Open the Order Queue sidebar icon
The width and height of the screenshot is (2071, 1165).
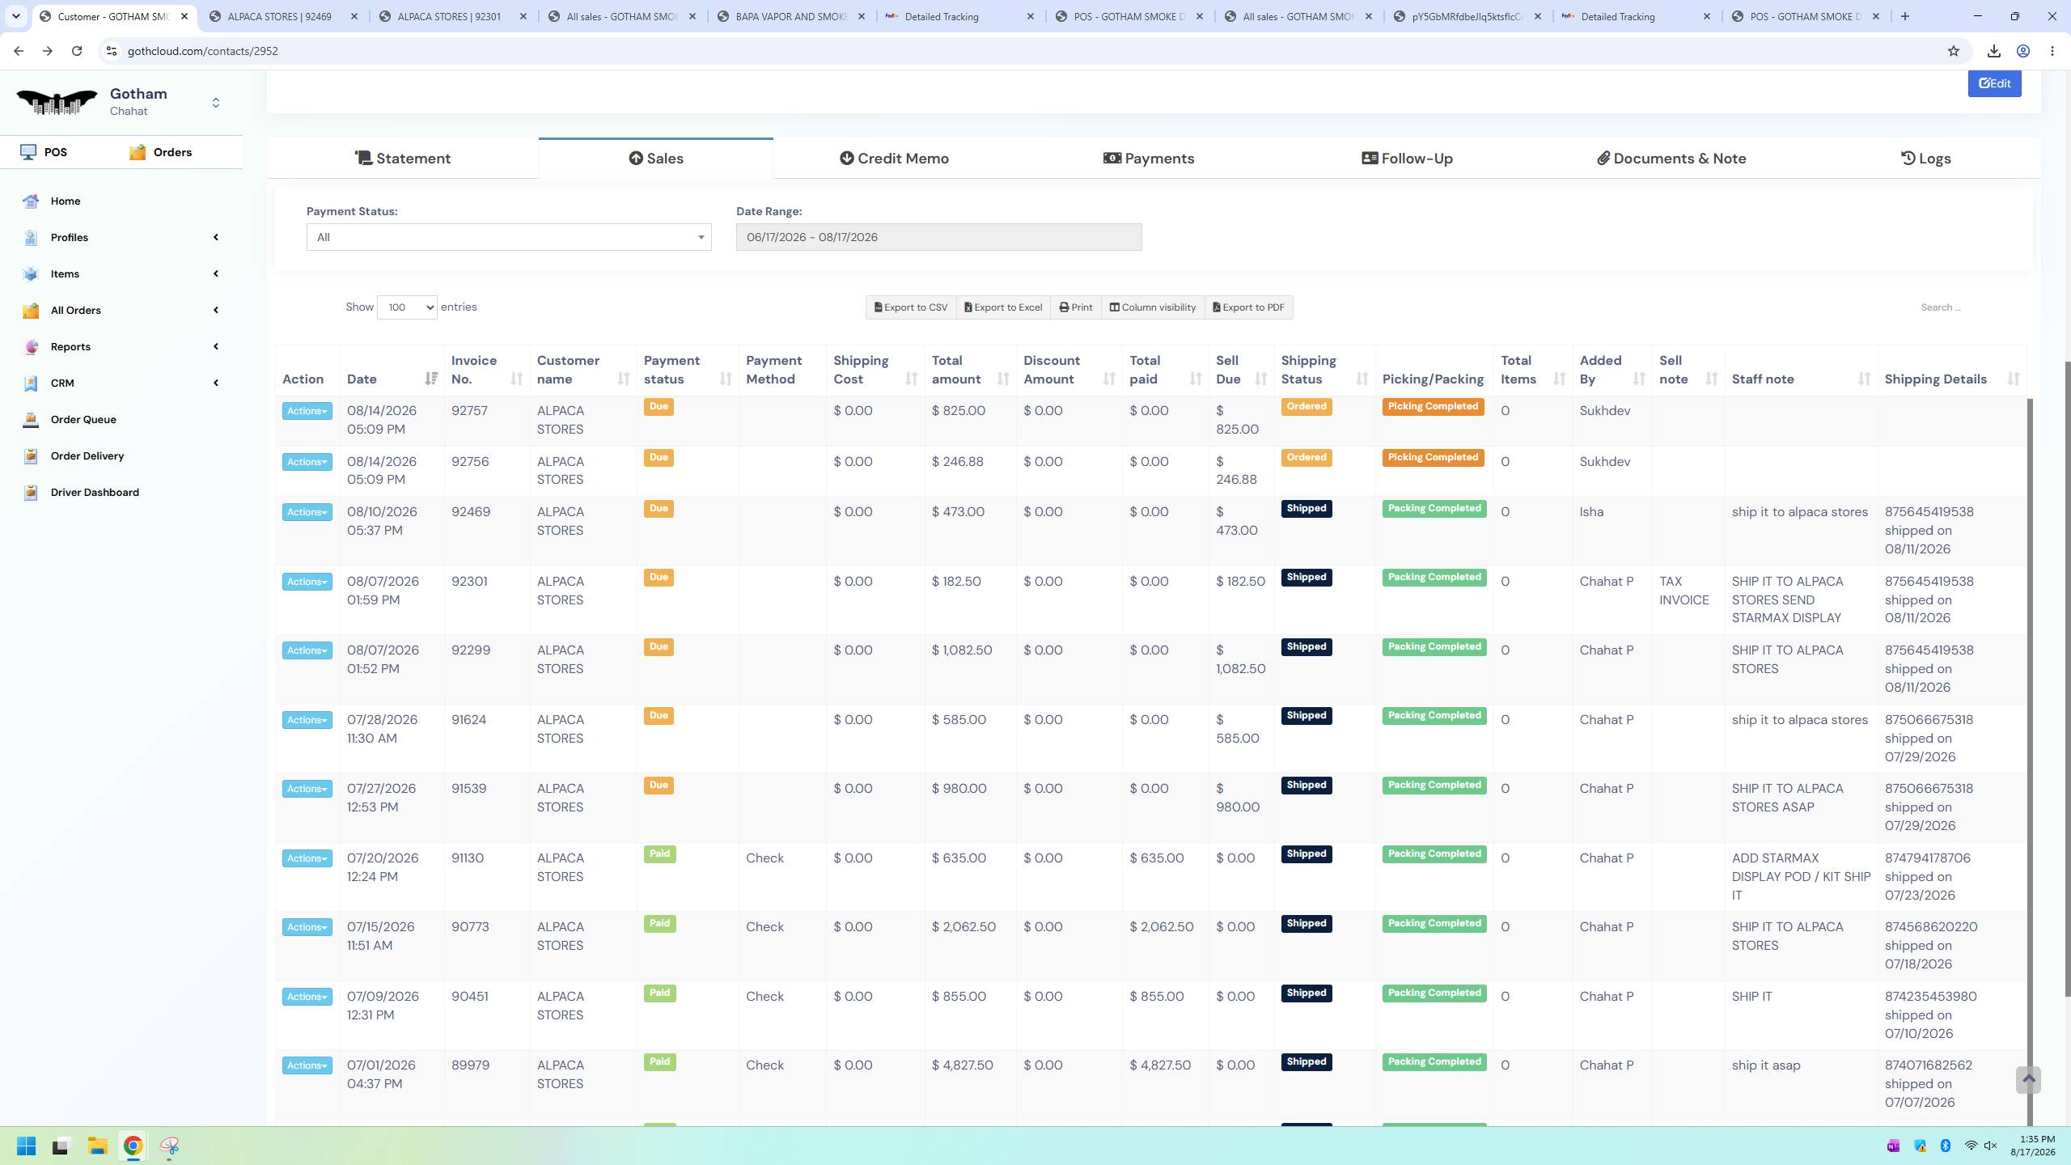point(31,419)
